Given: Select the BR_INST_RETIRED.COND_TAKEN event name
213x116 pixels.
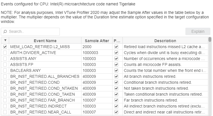Looking at the screenshot, I should [42, 94].
